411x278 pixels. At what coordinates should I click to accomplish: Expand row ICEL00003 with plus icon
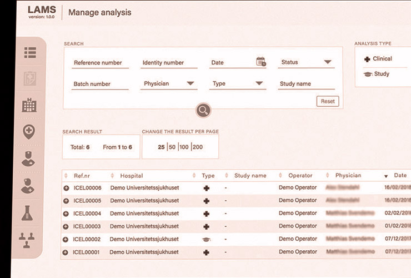(66, 226)
